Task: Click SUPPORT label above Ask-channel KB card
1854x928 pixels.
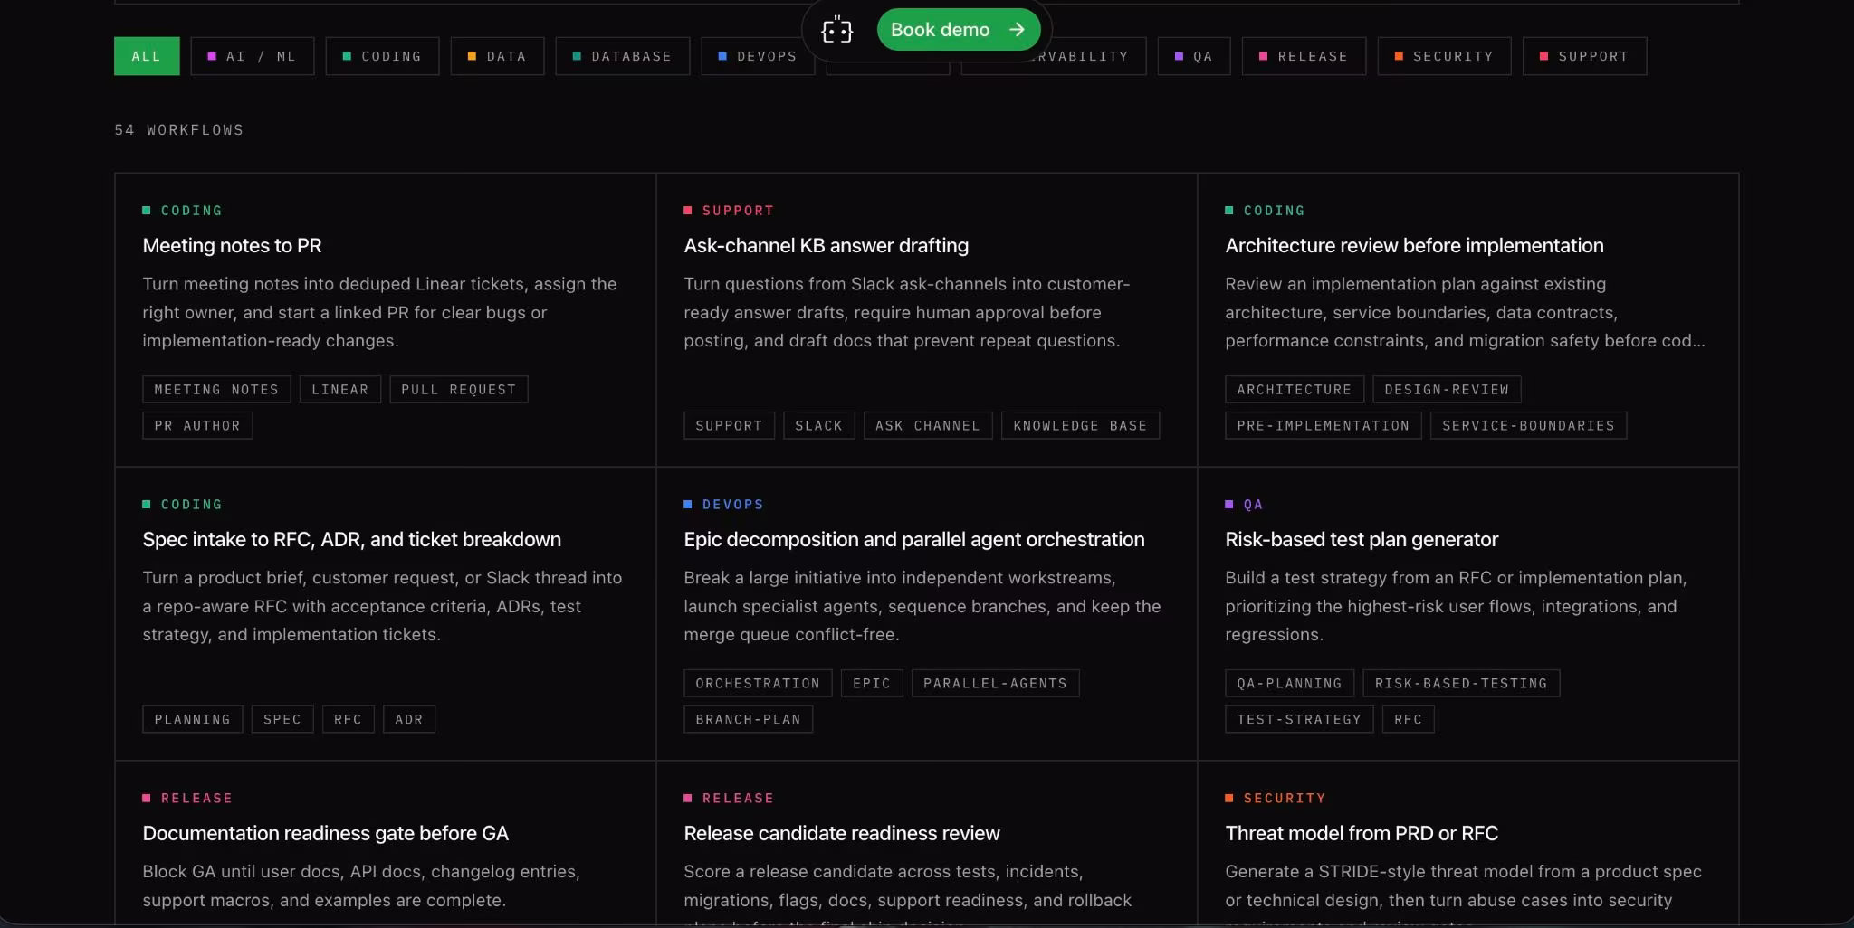Action: pyautogui.click(x=738, y=211)
